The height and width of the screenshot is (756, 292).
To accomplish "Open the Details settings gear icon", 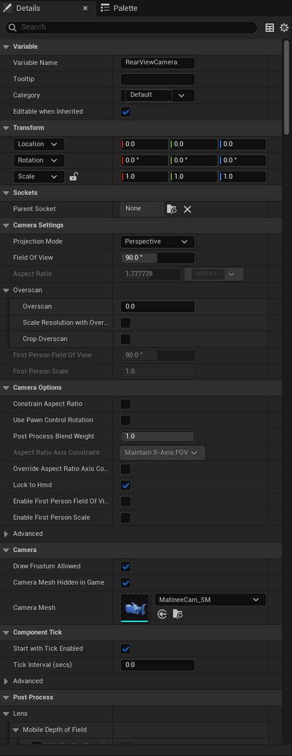I will click(284, 28).
